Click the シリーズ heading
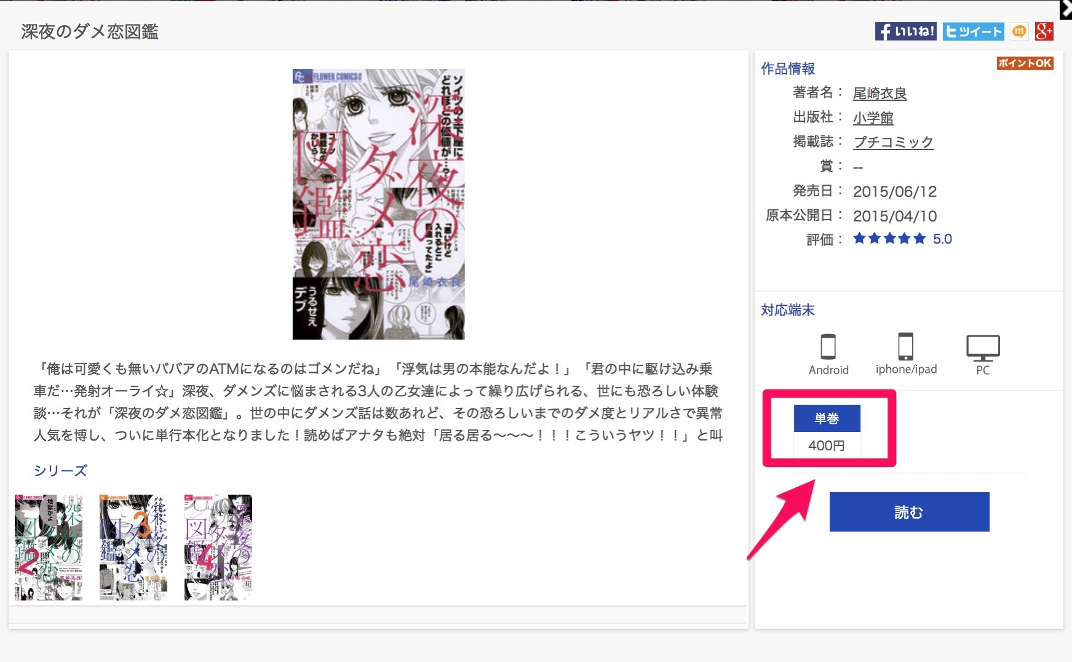Image resolution: width=1072 pixels, height=662 pixels. click(60, 471)
